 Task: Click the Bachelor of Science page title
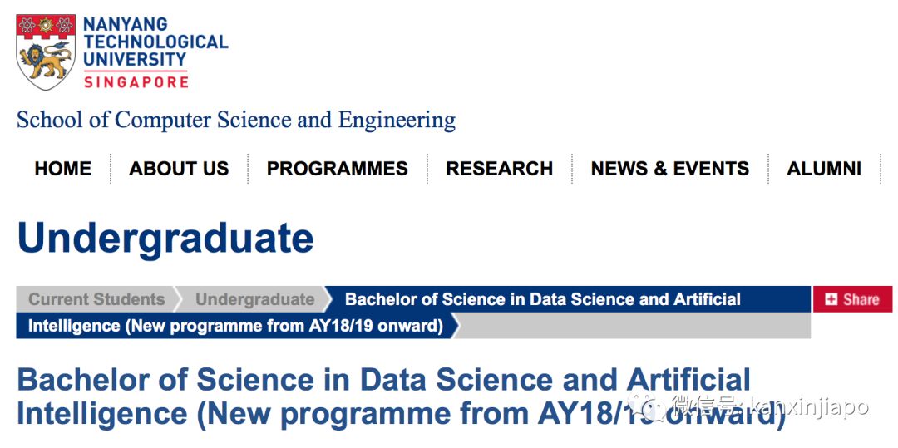(x=382, y=396)
